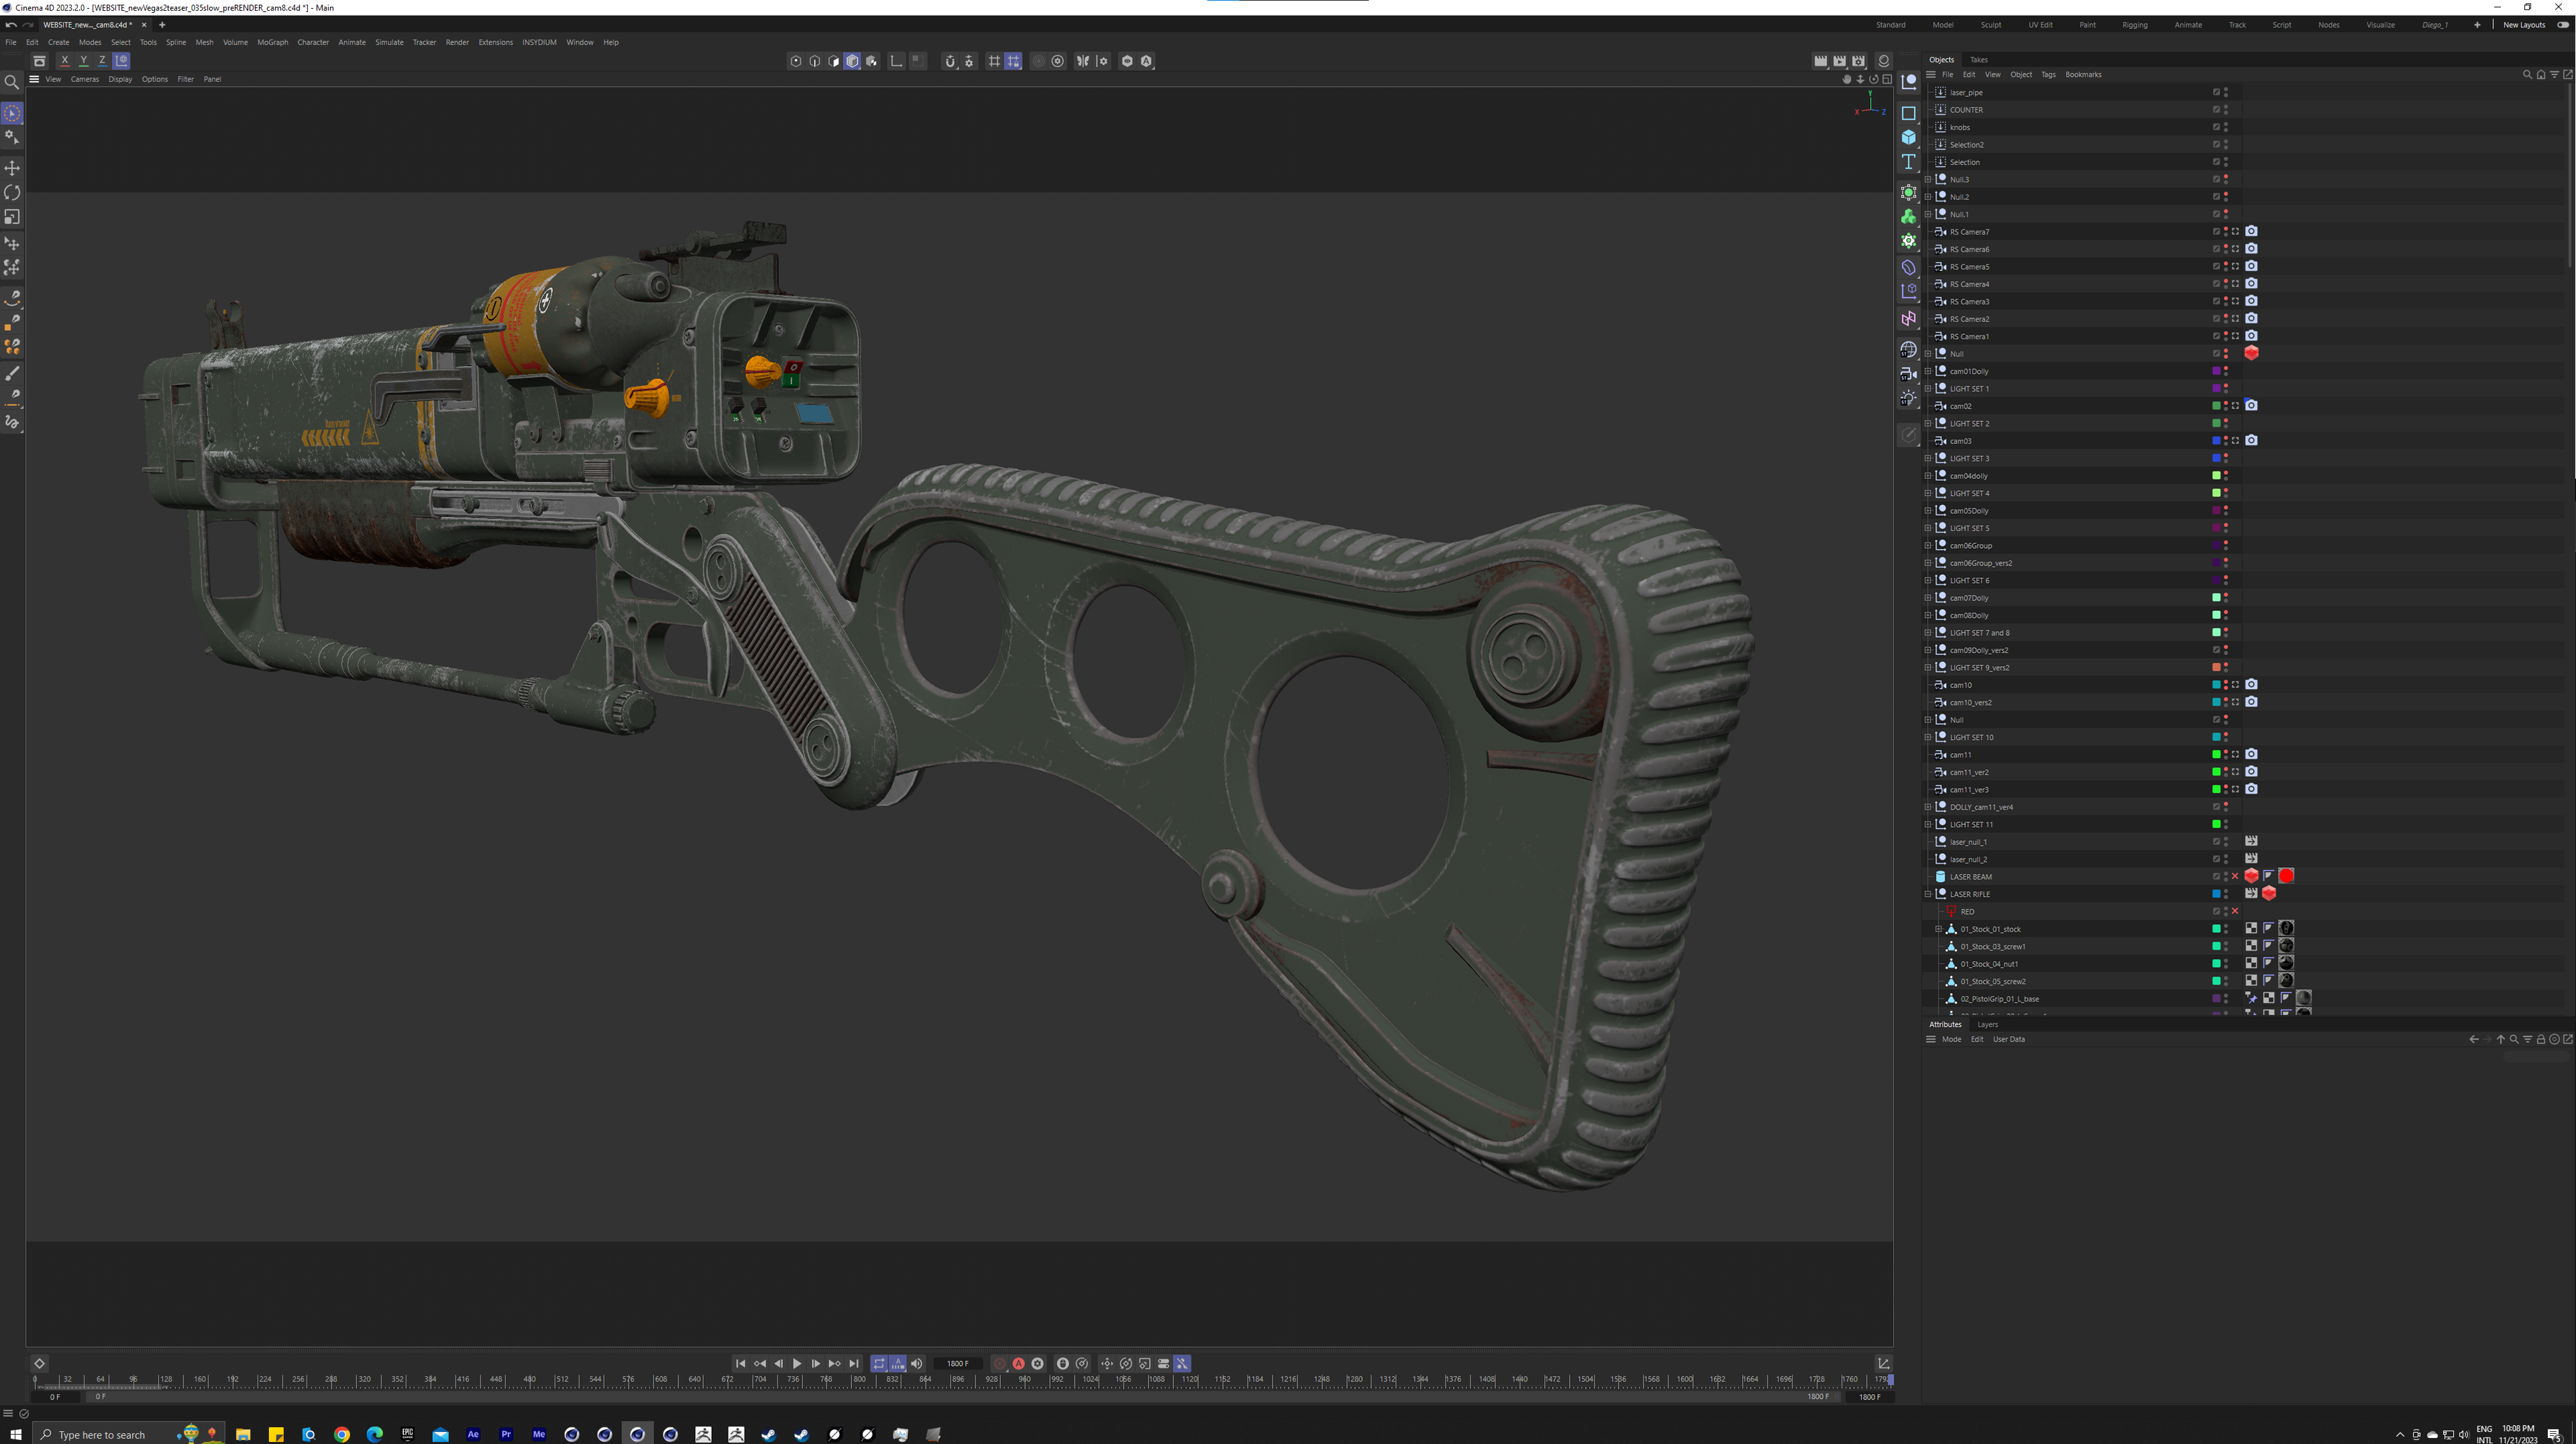Open the Cameras viewport menu

84,79
